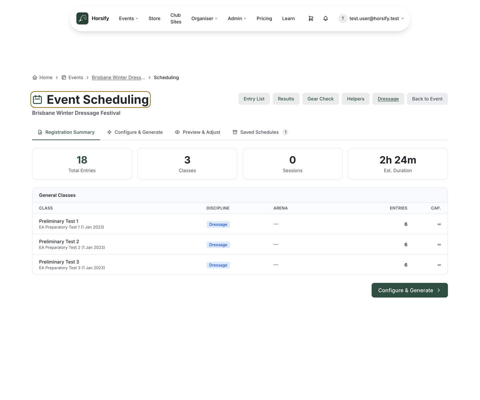The width and height of the screenshot is (480, 400).
Task: Select the Preliminary Test 3 row title
Action: coord(59,262)
